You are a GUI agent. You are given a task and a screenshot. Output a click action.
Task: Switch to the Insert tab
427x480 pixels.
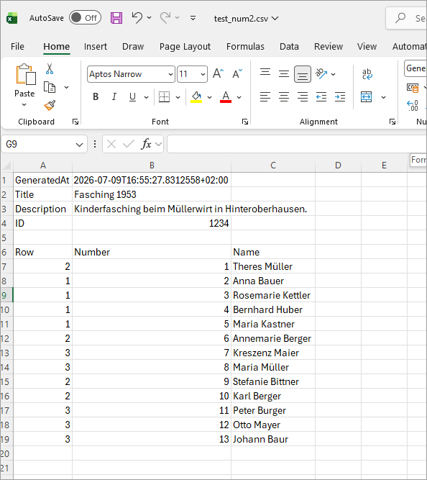(96, 47)
